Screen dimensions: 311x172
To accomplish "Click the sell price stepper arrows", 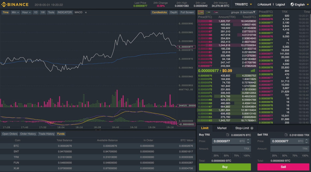I will 306,141.
